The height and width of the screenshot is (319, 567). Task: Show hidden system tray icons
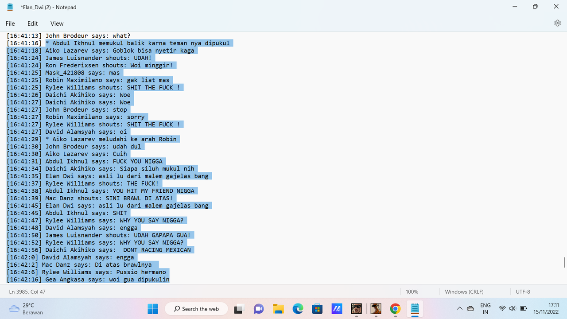[x=459, y=309]
